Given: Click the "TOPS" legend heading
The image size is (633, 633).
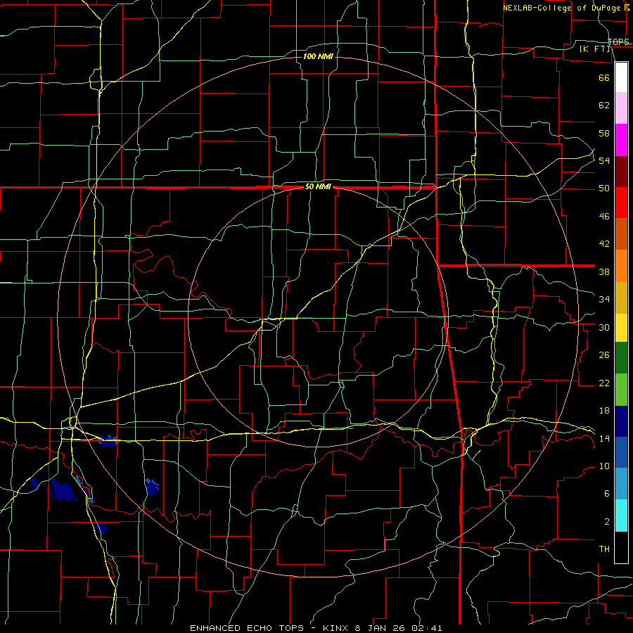Looking at the screenshot, I should 618,42.
